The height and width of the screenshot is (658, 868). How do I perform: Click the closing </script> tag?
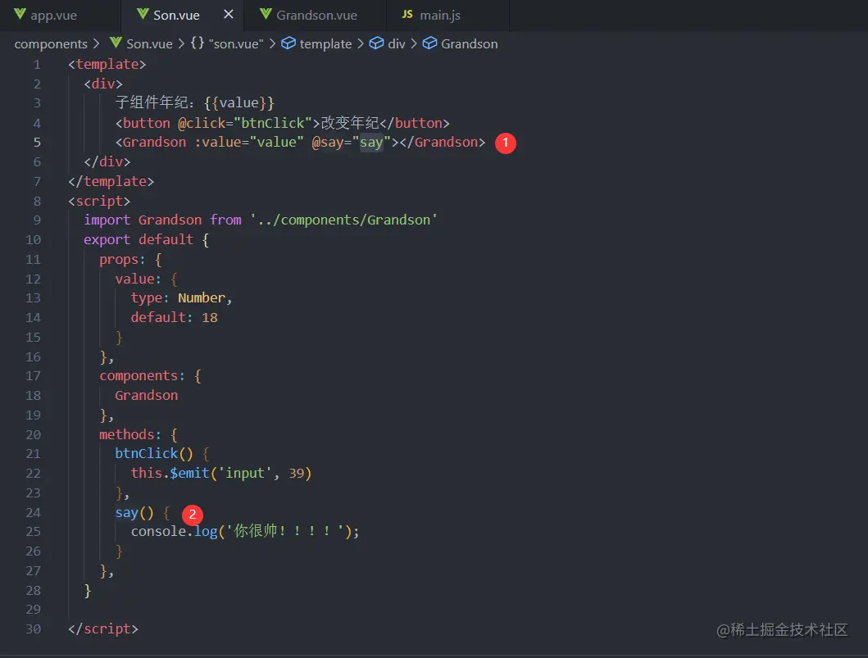(103, 629)
